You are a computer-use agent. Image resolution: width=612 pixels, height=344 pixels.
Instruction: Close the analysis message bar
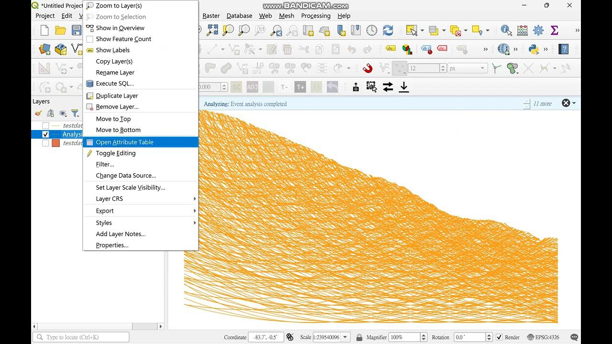coord(566,103)
